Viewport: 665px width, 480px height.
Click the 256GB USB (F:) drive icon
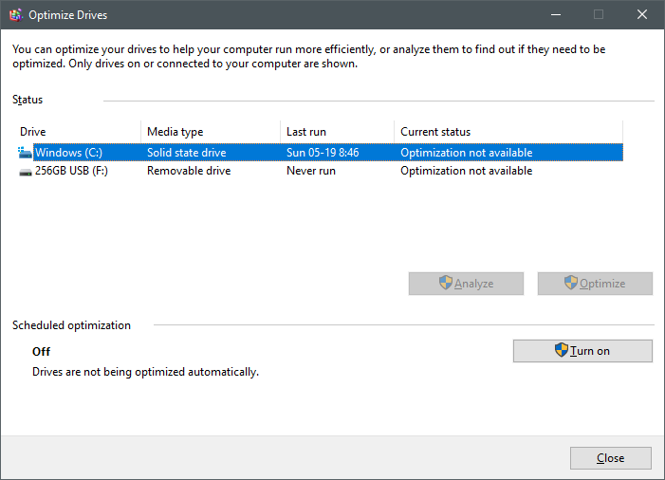25,172
